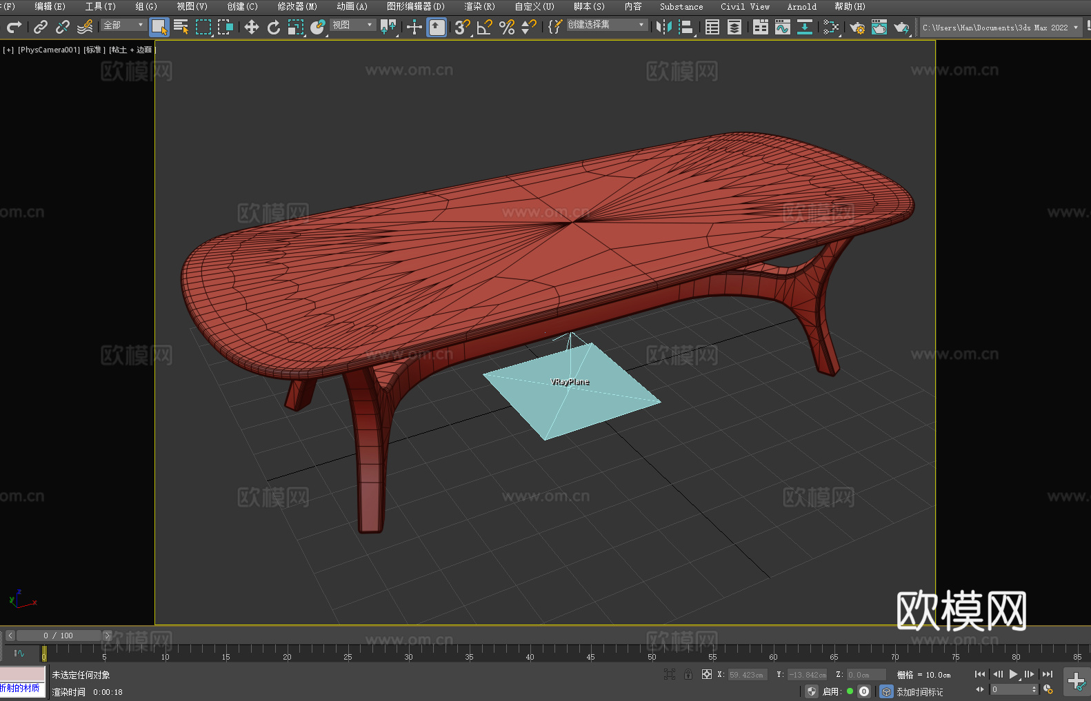Open Schematic View icon
Viewport: 1091px width, 701px height.
[x=831, y=27]
